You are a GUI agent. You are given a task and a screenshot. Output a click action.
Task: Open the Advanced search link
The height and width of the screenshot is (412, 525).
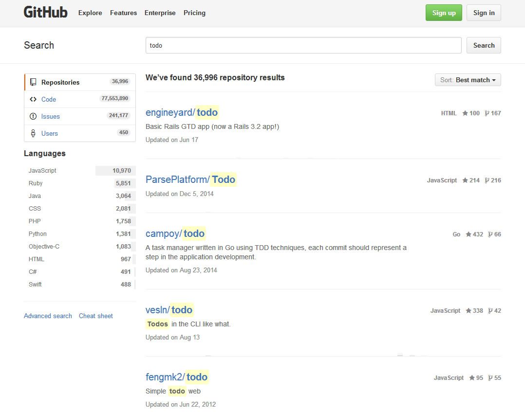click(48, 316)
